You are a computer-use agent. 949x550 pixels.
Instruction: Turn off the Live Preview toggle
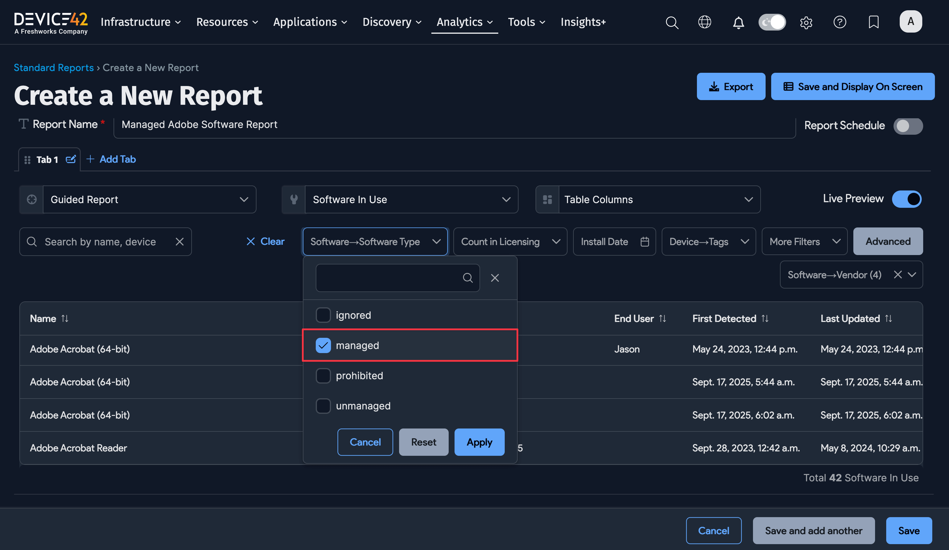coord(906,199)
